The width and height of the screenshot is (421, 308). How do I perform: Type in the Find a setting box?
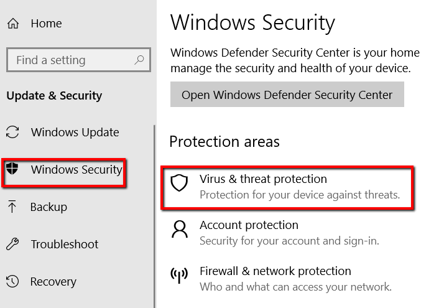tap(68, 60)
